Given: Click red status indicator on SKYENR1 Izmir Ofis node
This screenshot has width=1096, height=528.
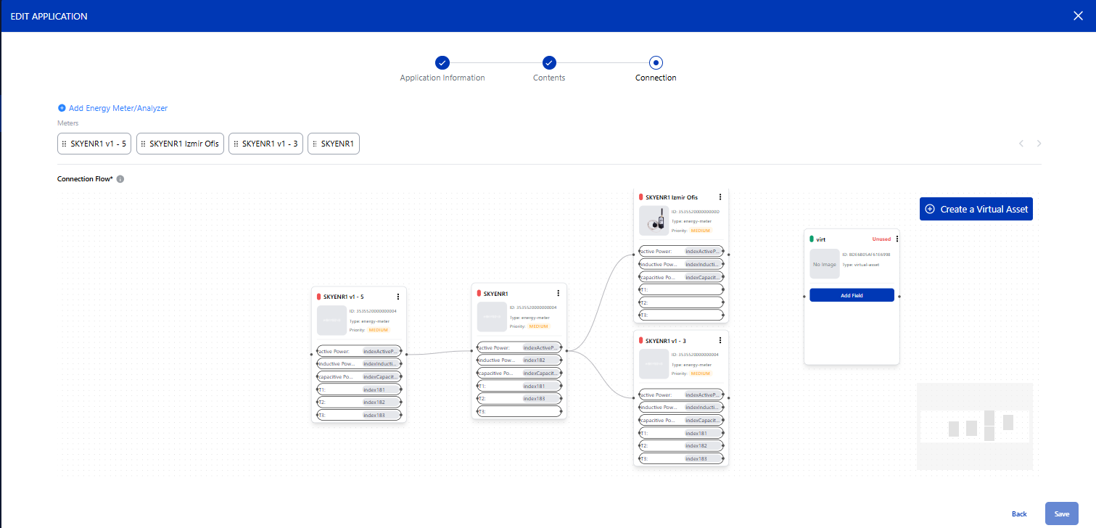Looking at the screenshot, I should click(x=640, y=197).
